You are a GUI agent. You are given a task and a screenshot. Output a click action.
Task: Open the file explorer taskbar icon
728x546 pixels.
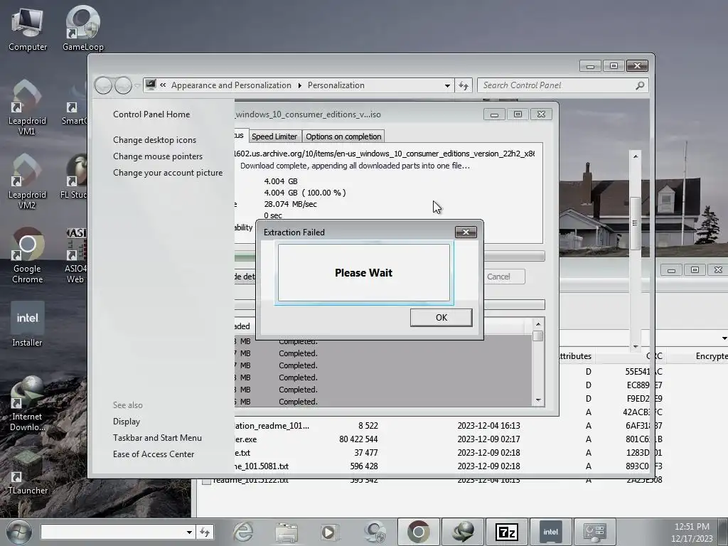(x=287, y=532)
